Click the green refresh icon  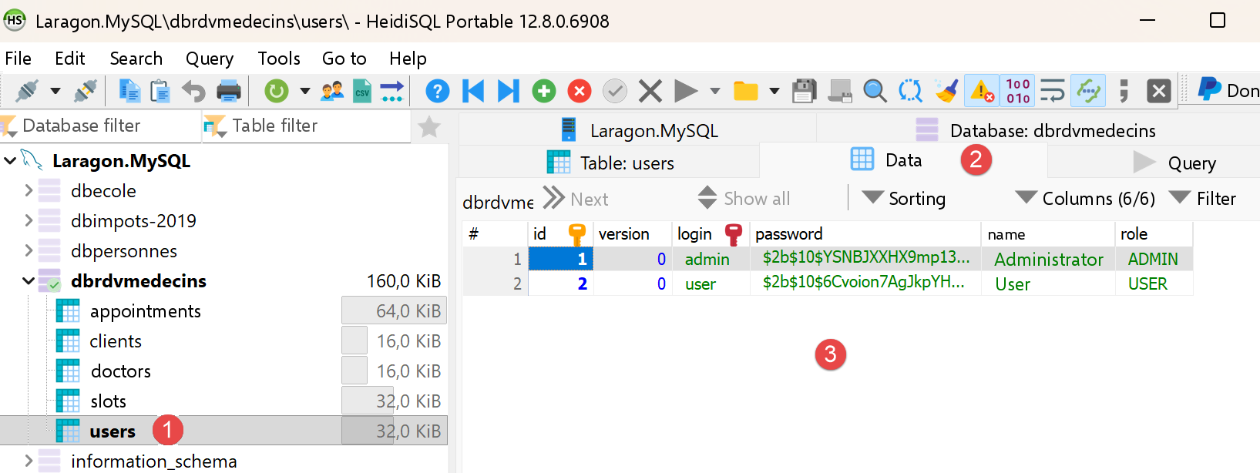point(276,91)
